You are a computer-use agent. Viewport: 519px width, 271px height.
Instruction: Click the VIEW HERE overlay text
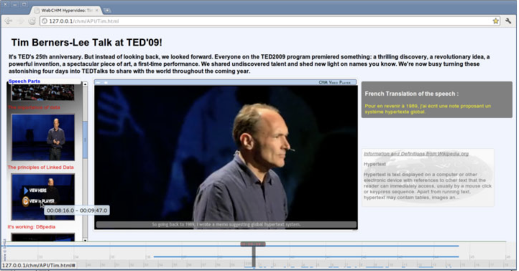click(x=38, y=190)
